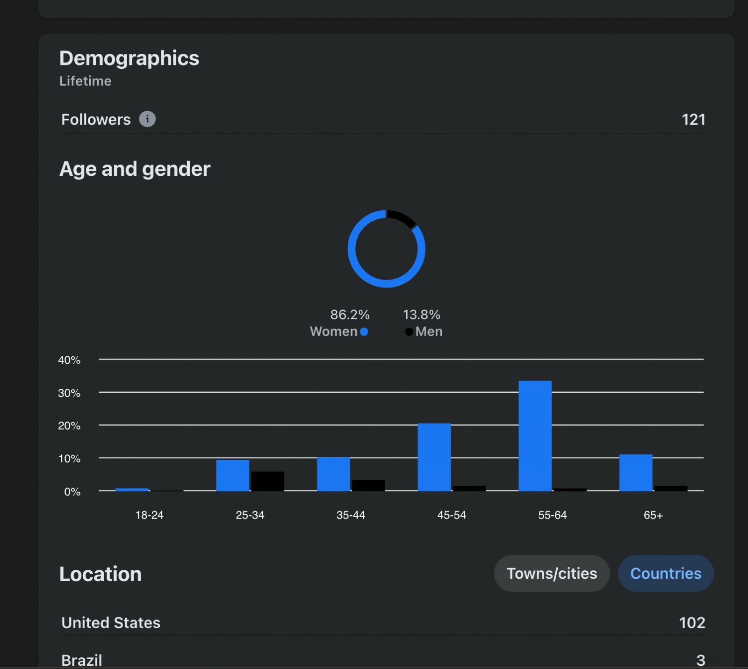
Task: Click the Age and gender heading
Action: click(135, 169)
